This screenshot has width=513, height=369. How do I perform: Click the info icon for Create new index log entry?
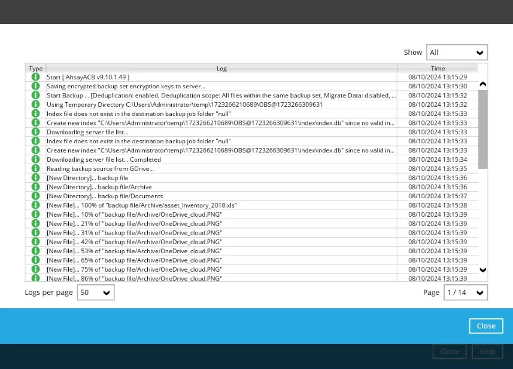click(35, 123)
